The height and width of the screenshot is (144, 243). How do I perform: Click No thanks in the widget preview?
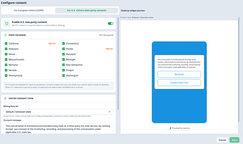179,74
